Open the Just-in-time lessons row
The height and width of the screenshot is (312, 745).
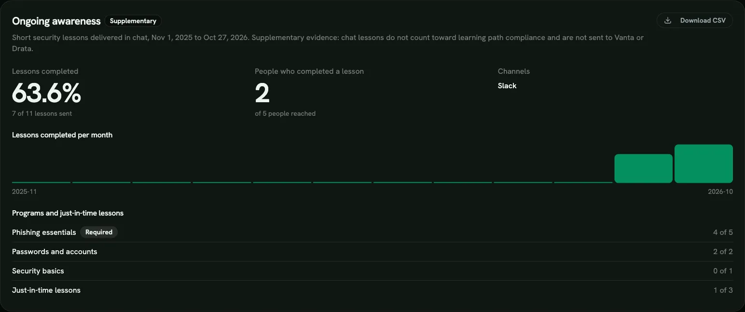pos(372,290)
